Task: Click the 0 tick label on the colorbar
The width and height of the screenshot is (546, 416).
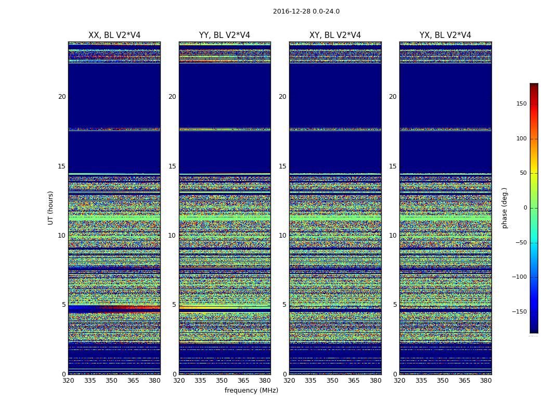Action: point(525,208)
